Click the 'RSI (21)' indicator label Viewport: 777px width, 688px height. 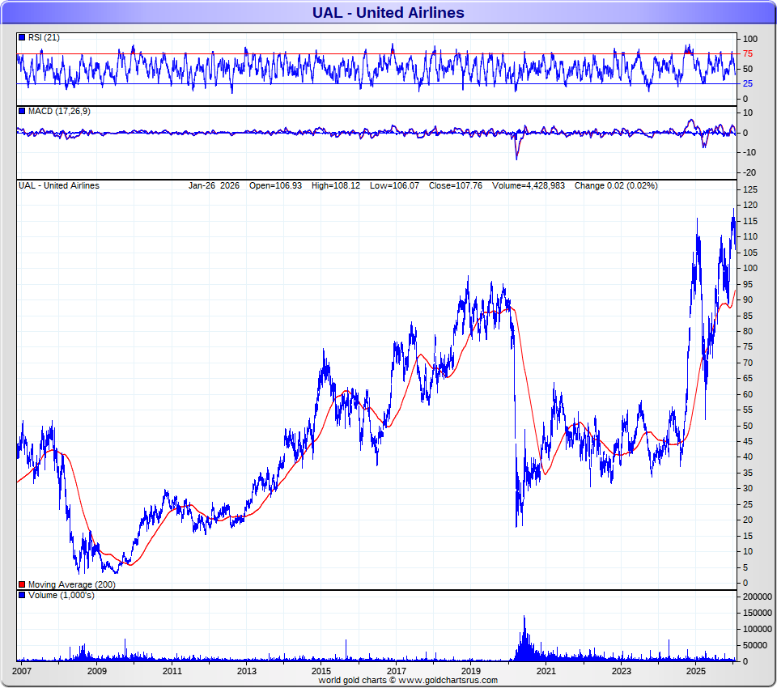coord(44,37)
